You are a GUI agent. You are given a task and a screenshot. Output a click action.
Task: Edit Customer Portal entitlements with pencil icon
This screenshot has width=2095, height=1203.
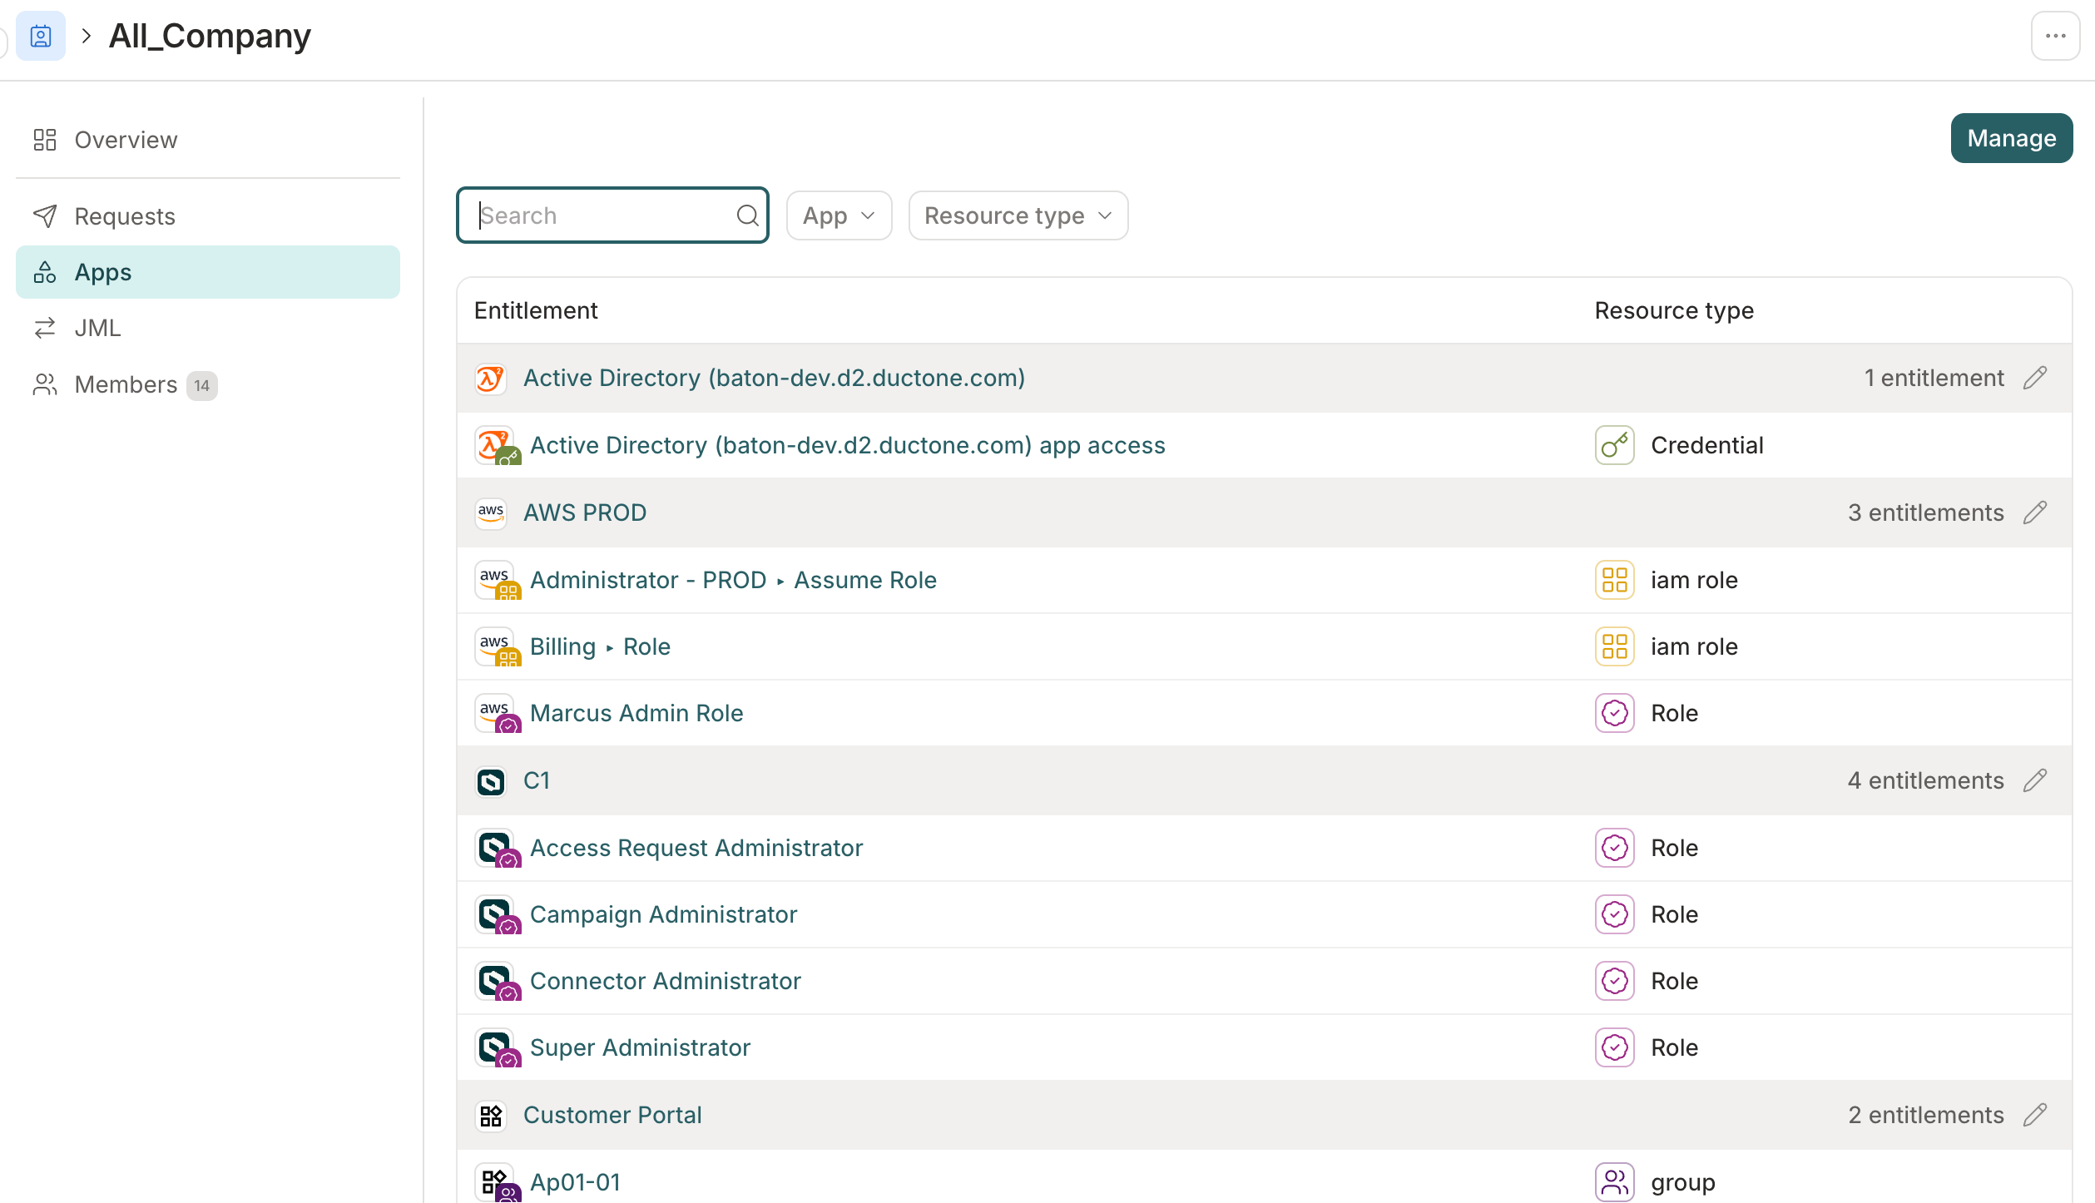pos(2035,1115)
